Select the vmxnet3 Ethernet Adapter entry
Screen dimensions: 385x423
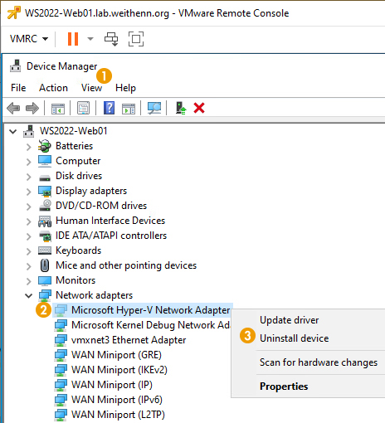click(x=129, y=340)
